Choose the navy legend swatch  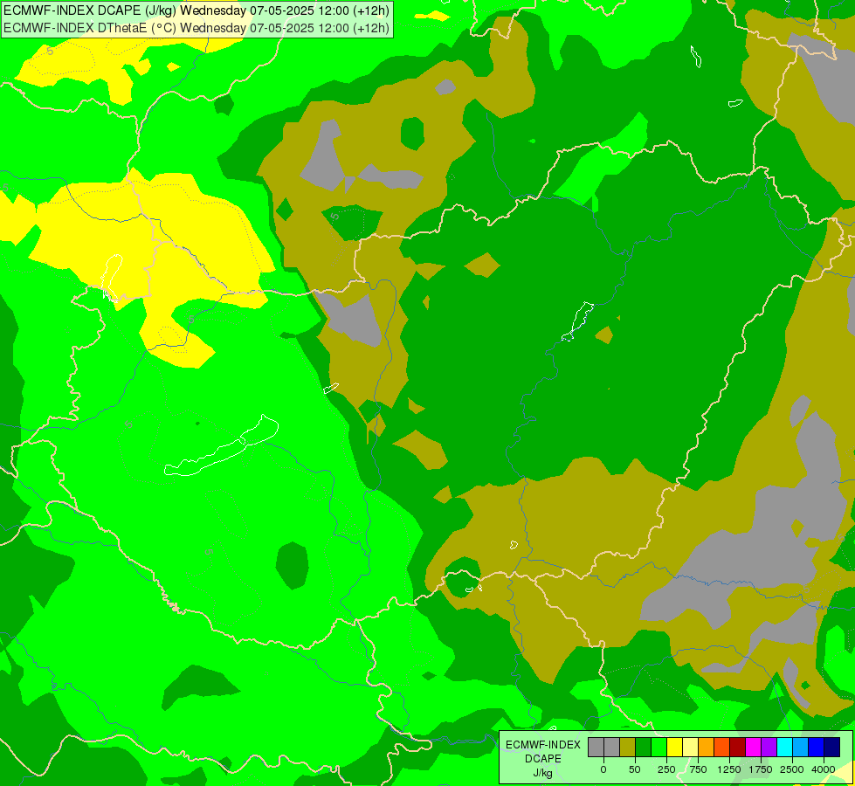click(x=831, y=747)
